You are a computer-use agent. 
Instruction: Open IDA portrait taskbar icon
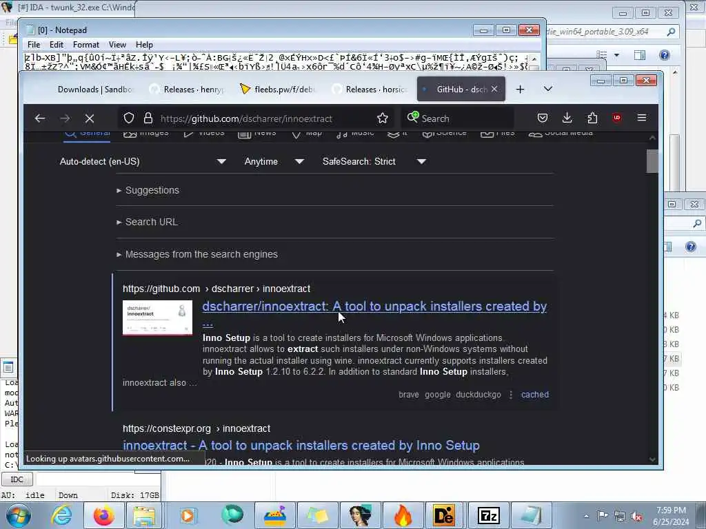361,515
